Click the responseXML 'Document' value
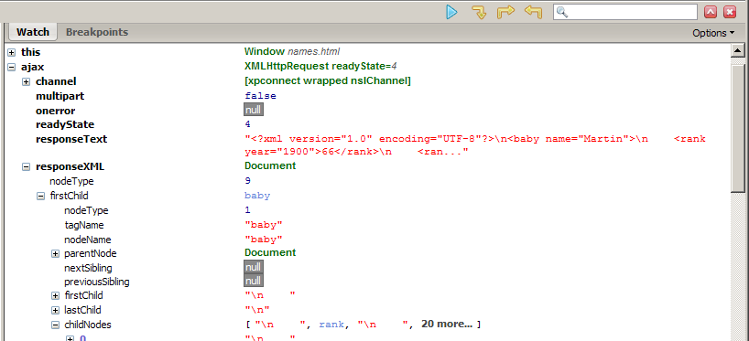The image size is (749, 341). coord(270,166)
